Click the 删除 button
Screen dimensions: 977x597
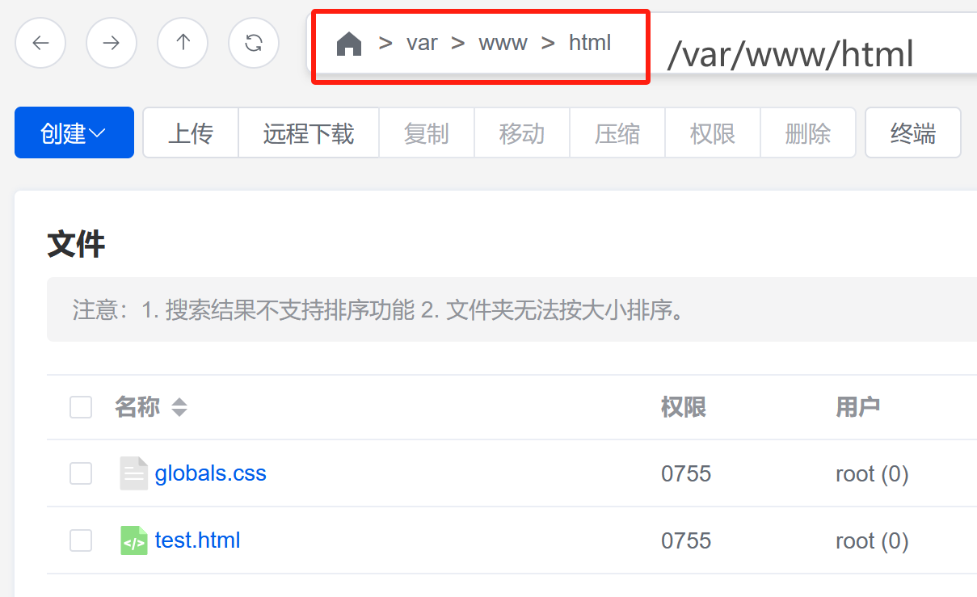[x=808, y=132]
